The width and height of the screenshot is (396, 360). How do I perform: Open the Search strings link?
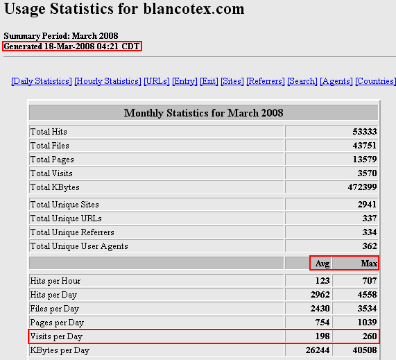tap(302, 81)
